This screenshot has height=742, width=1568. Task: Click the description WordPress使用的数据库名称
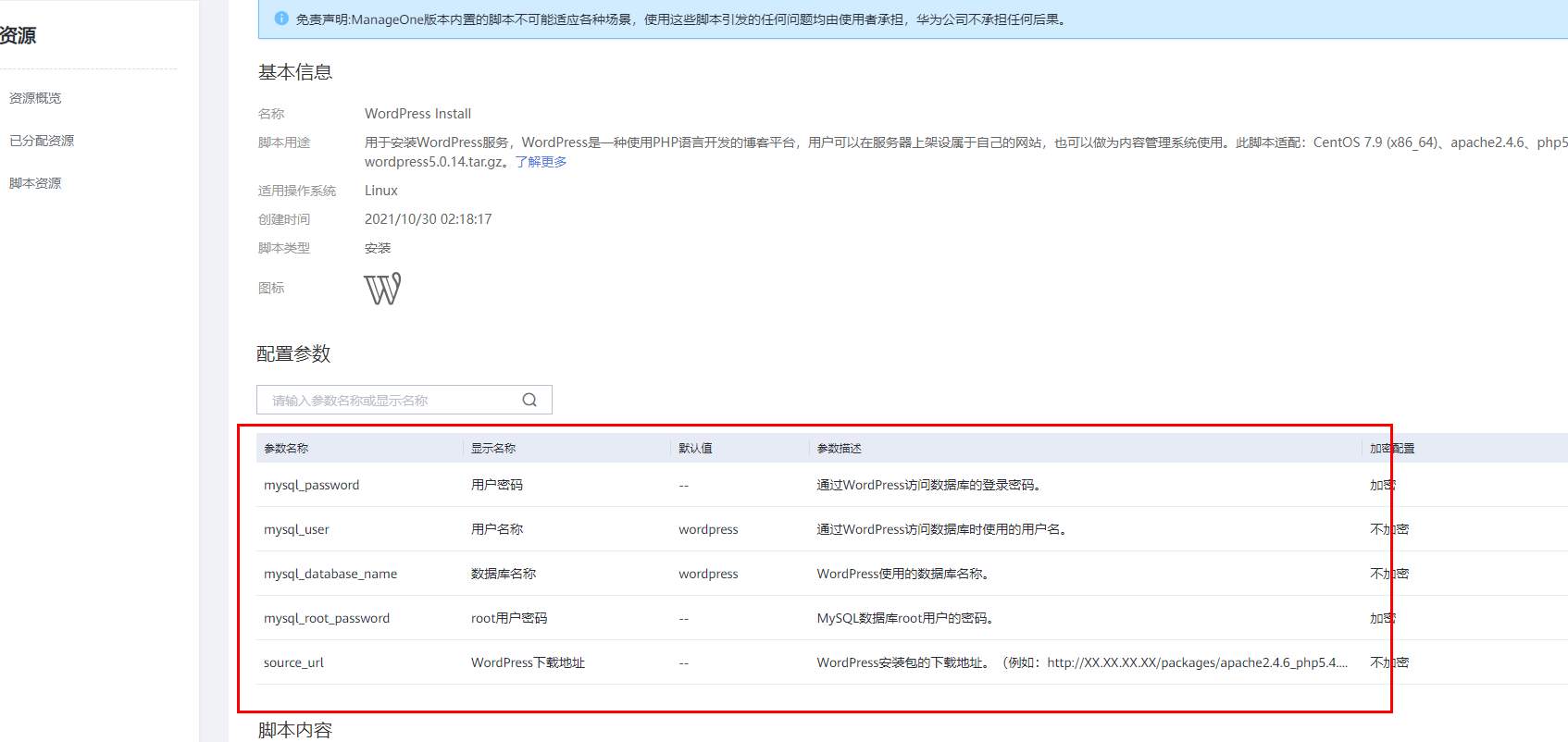tap(902, 574)
